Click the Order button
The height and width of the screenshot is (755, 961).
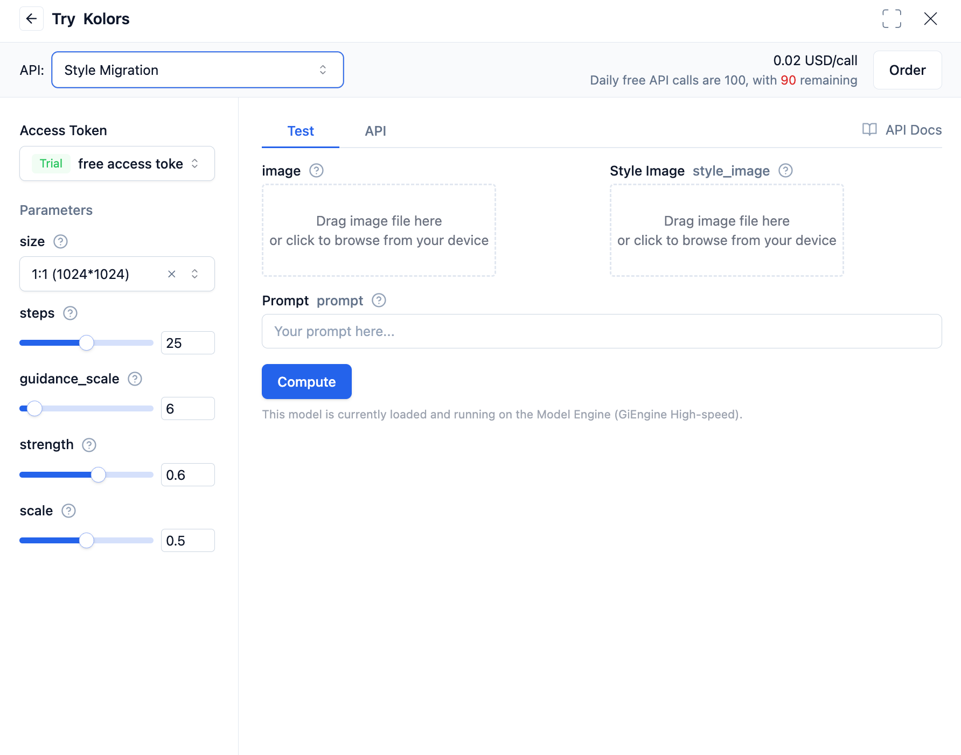907,70
